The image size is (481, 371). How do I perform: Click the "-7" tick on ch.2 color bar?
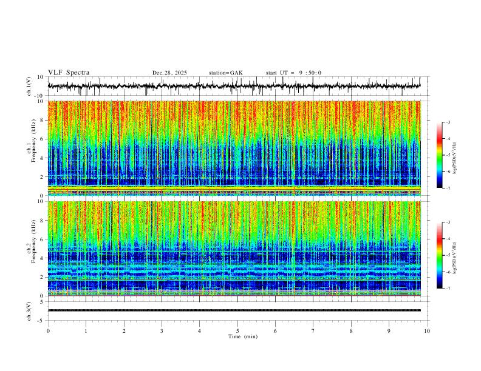tap(448, 289)
